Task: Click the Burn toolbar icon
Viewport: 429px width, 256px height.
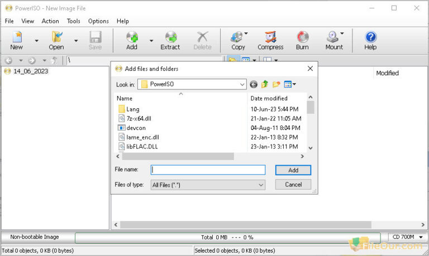Action: point(302,40)
